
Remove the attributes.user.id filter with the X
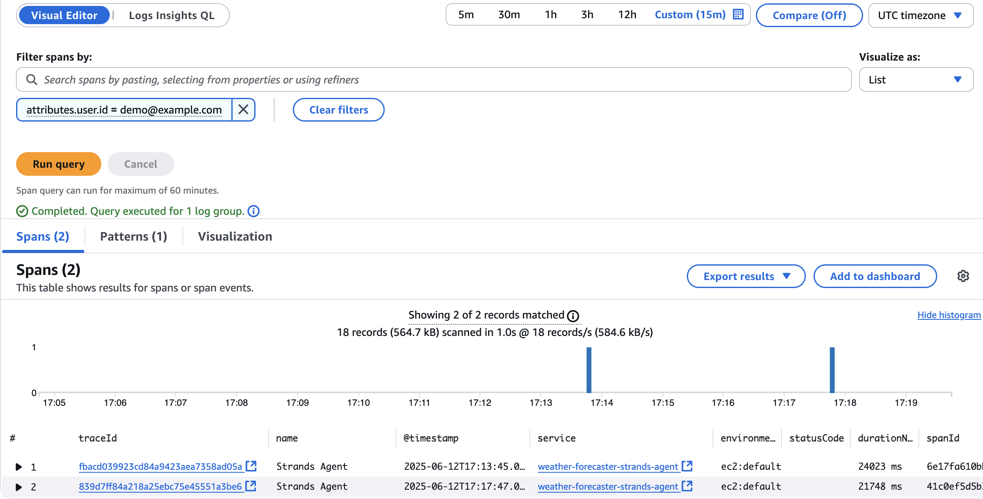pyautogui.click(x=243, y=110)
